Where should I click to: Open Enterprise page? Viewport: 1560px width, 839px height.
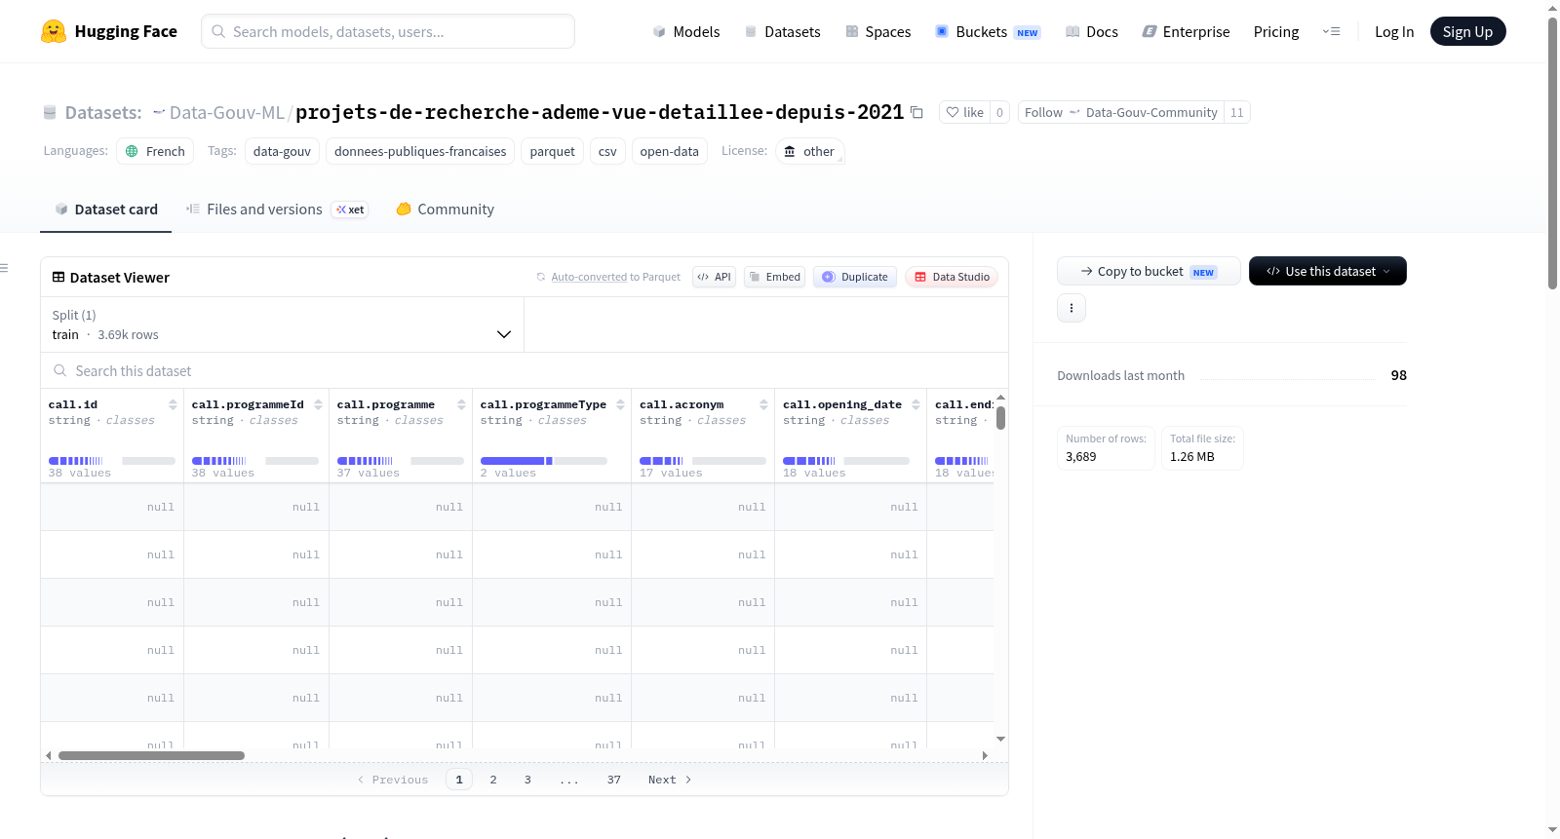pos(1186,31)
